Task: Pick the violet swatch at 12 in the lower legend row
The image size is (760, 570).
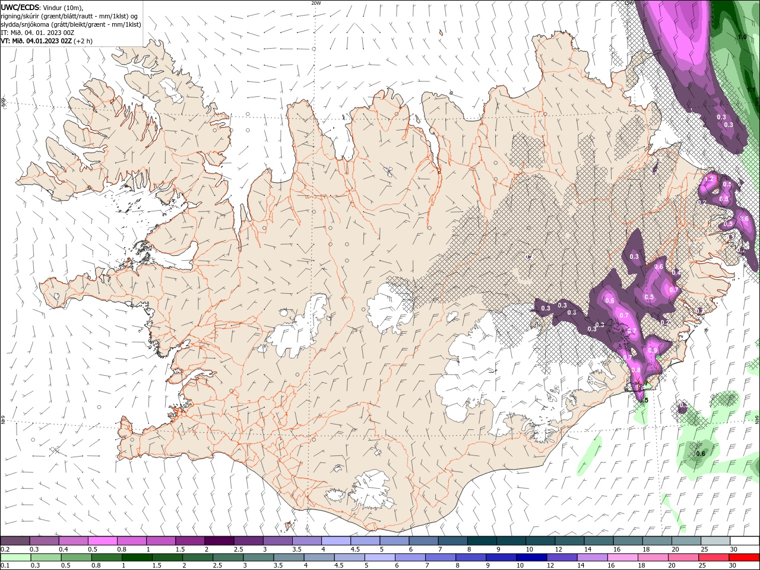Action: click(x=560, y=558)
